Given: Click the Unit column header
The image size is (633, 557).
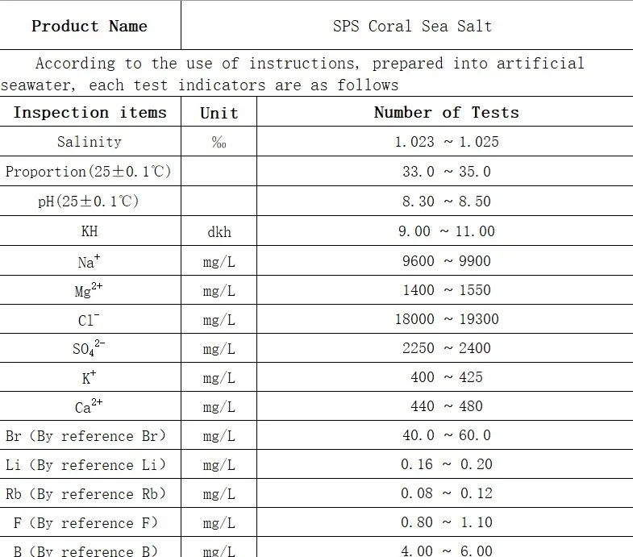Looking at the screenshot, I should [219, 113].
